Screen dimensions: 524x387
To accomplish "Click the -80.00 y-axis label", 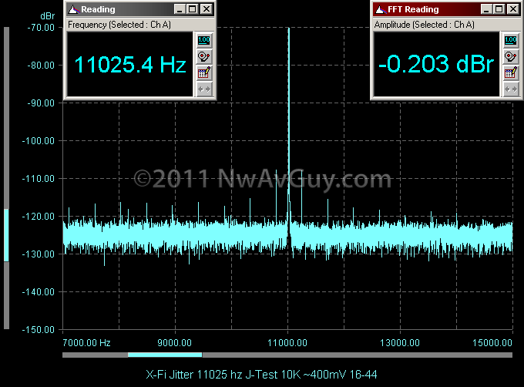I will 41,66.
